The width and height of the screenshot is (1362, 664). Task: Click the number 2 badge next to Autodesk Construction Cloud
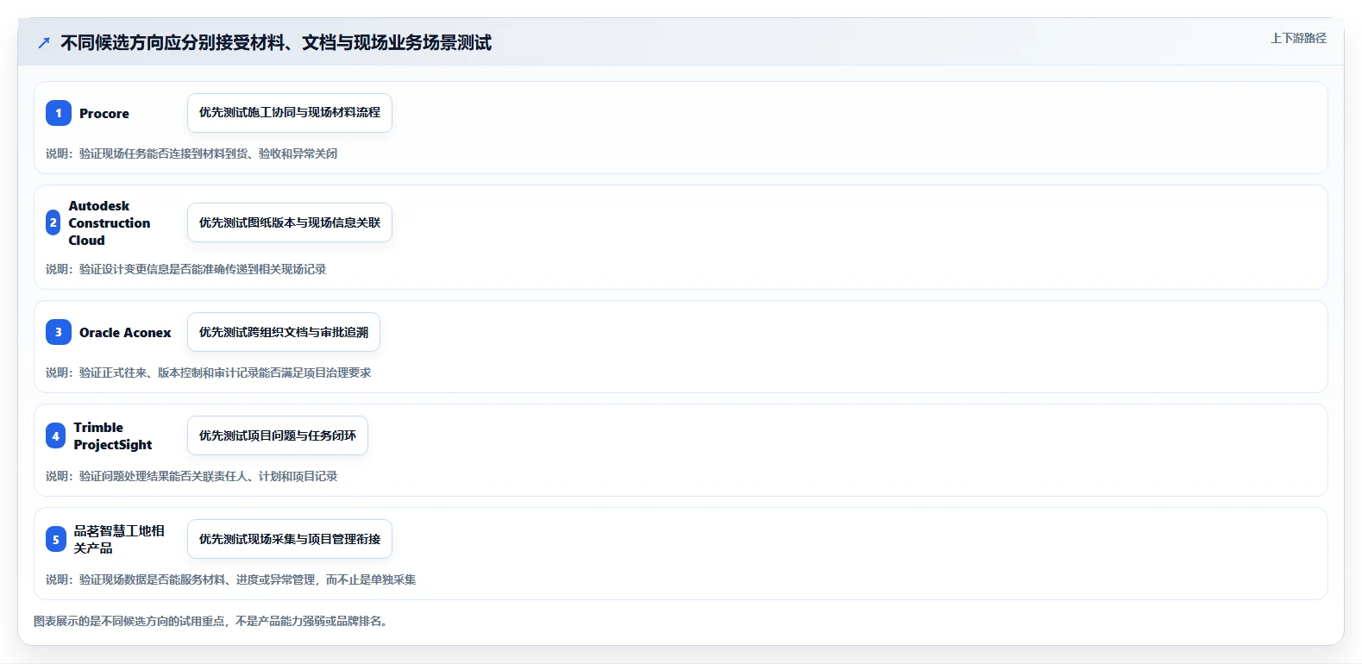(53, 222)
